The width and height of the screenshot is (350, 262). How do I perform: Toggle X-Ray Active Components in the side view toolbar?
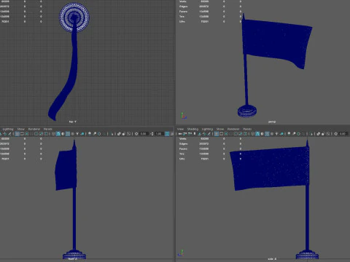pos(323,134)
